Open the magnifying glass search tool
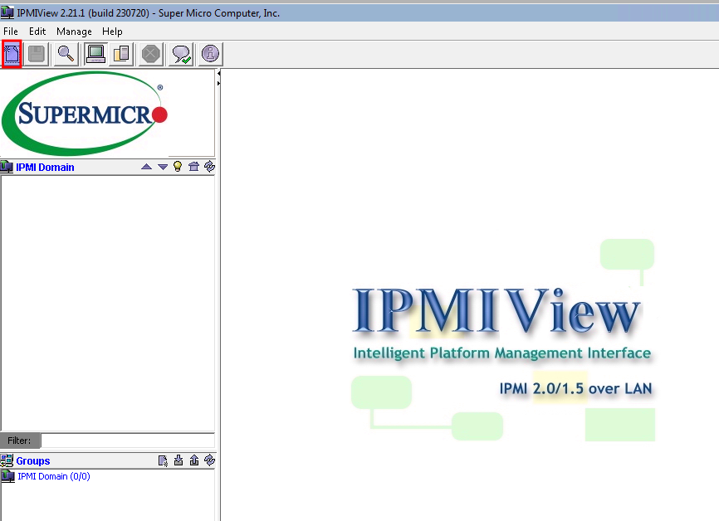The image size is (719, 521). click(x=66, y=54)
